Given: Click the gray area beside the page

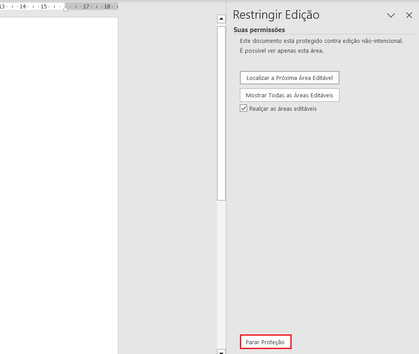Looking at the screenshot, I should click(168, 179).
